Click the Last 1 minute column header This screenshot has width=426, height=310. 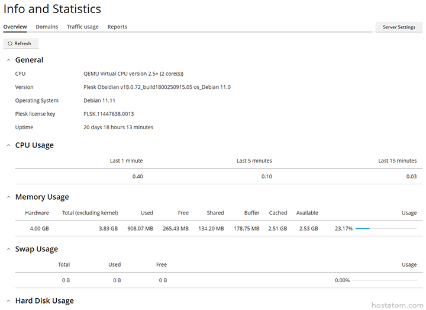[126, 161]
